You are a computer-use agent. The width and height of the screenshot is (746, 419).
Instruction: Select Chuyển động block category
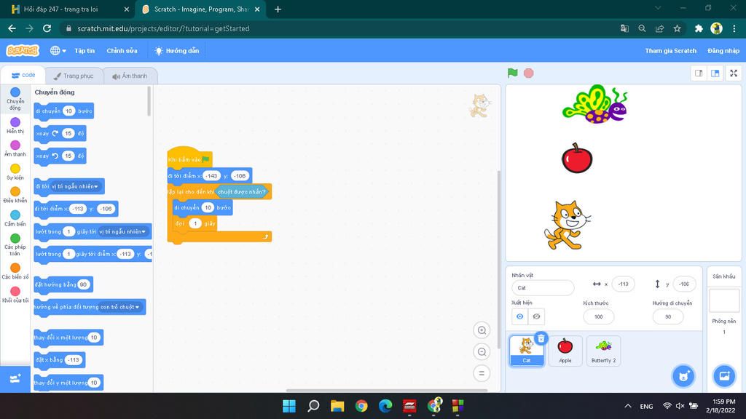pos(15,98)
